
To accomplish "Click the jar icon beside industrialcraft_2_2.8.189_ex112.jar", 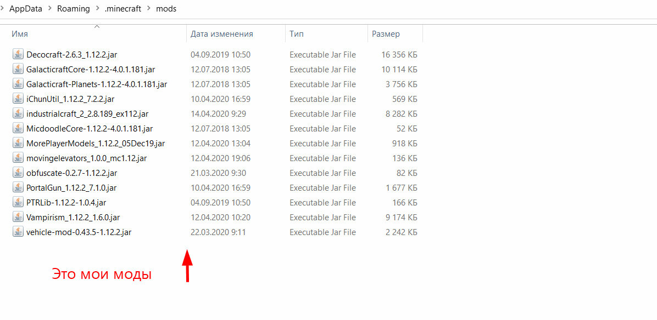I will click(x=18, y=113).
